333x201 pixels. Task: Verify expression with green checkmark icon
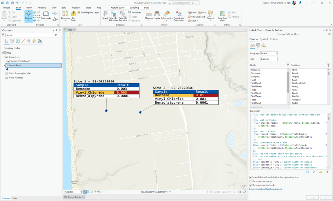(314, 172)
